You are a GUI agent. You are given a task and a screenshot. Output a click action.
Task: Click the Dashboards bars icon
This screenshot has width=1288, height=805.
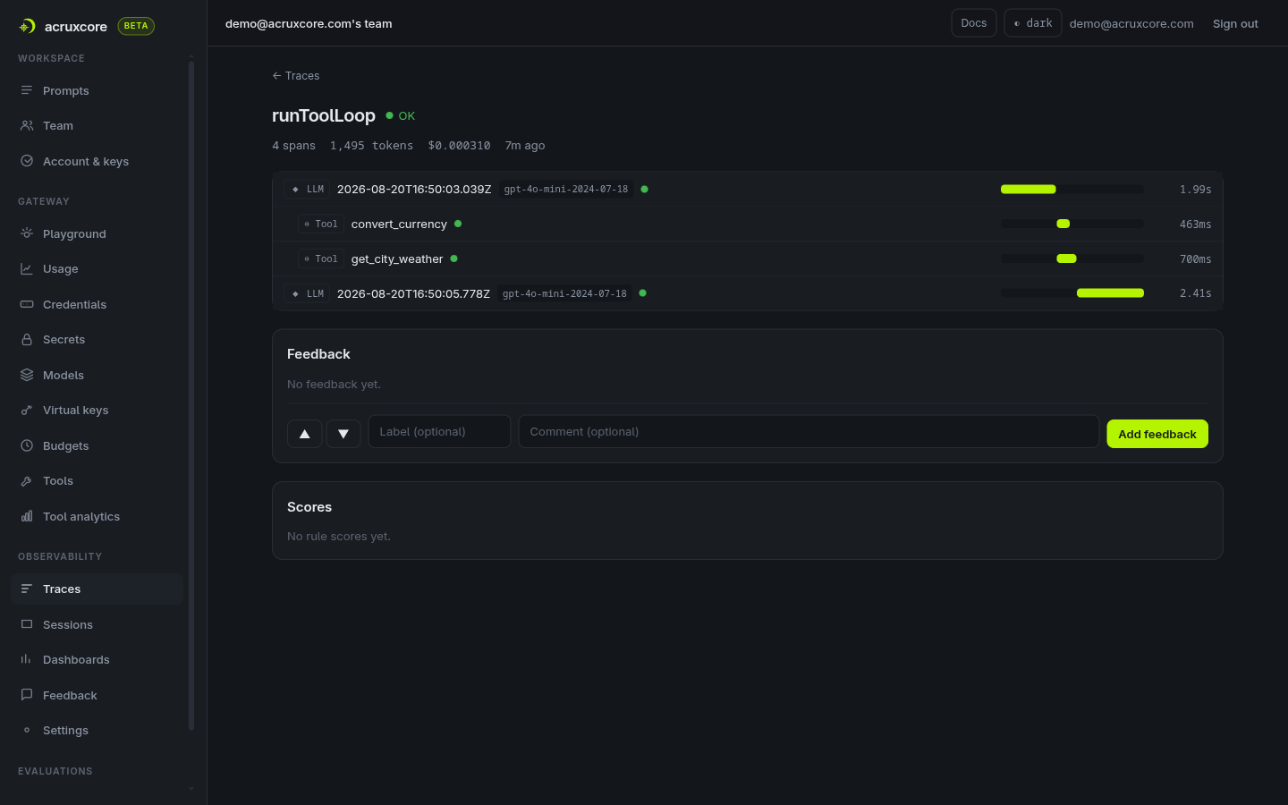[27, 660]
